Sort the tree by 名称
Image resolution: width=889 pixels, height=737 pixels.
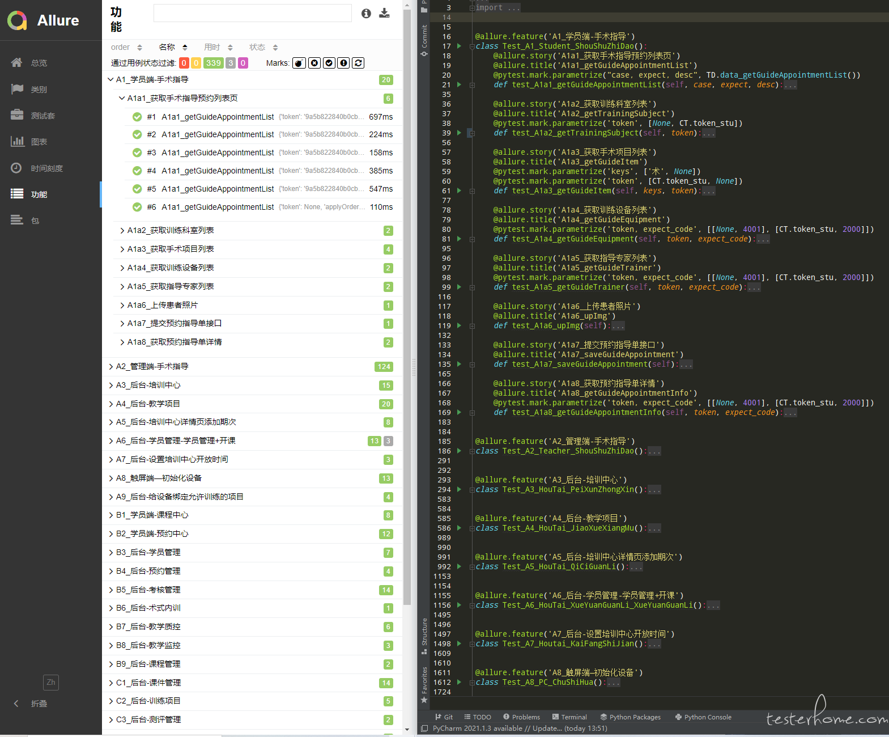pos(173,47)
